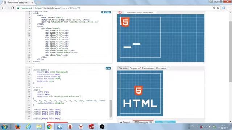Click the preview title Испытание: собери слово

point(140,13)
